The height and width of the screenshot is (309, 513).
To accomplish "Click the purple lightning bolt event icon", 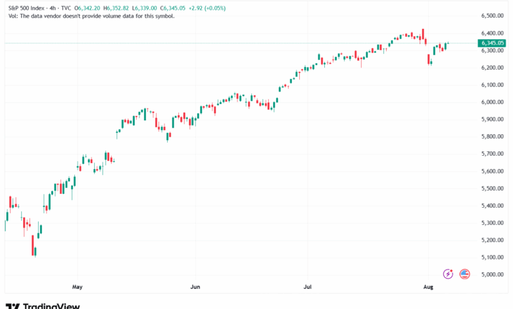I will tap(449, 274).
